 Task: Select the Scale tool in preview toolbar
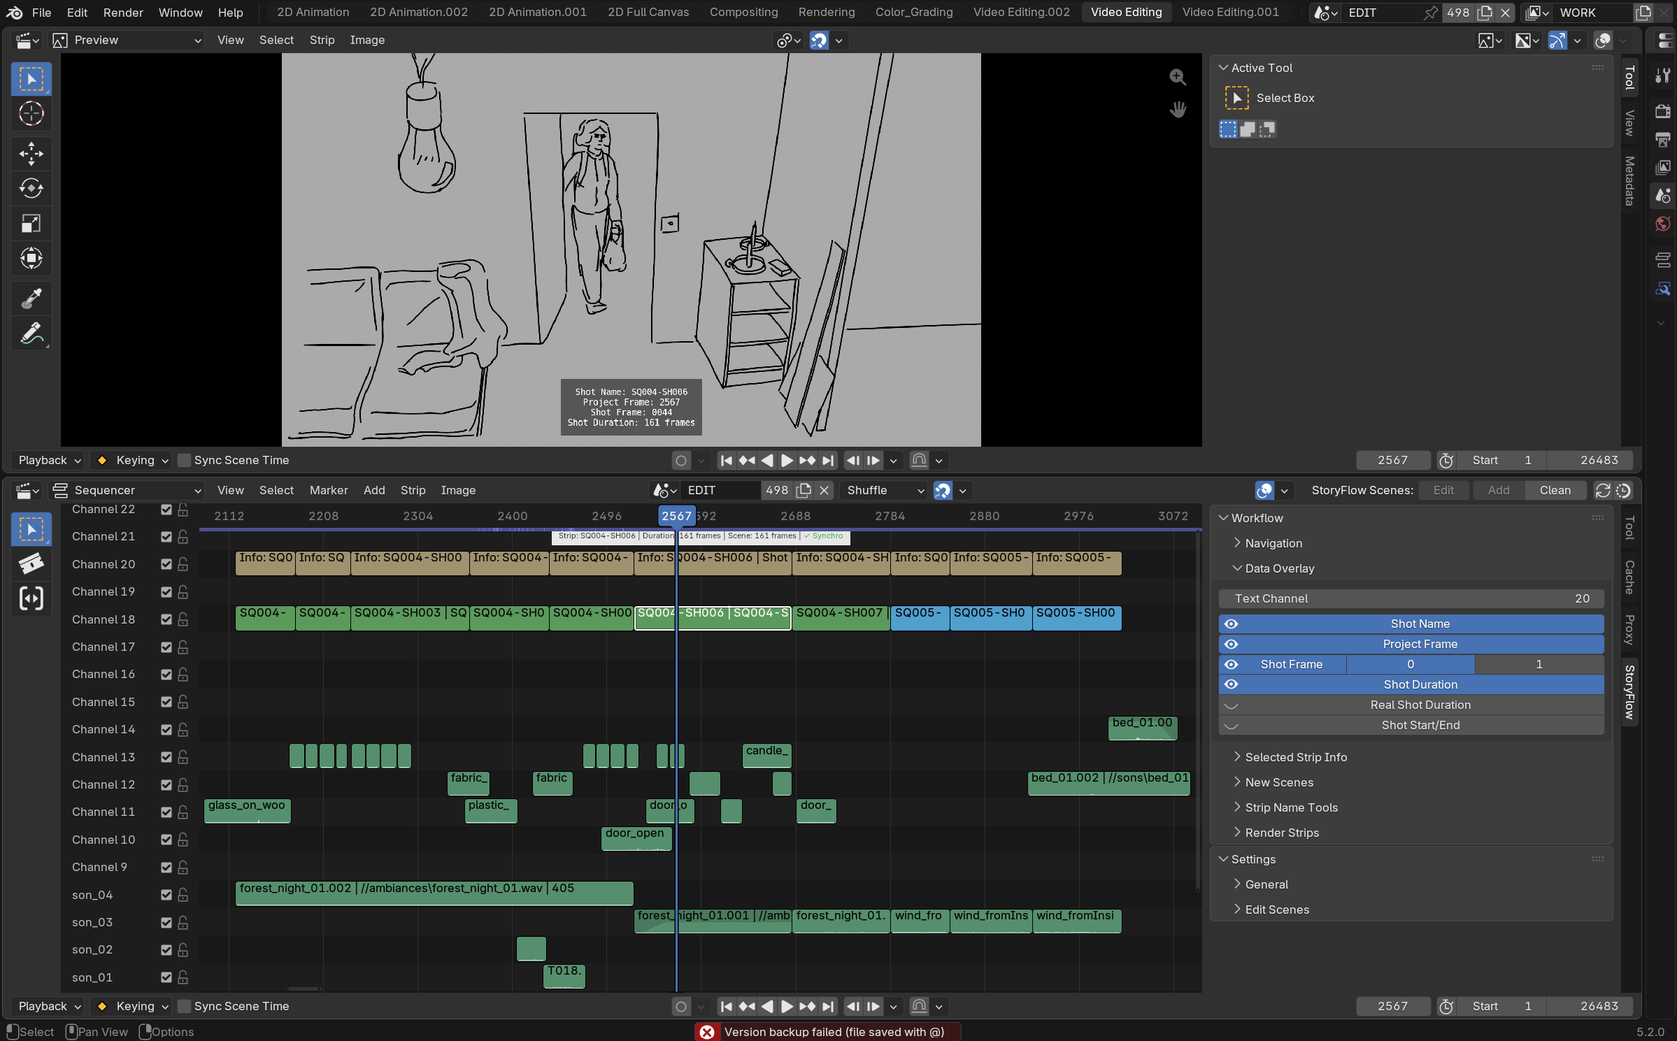31,223
